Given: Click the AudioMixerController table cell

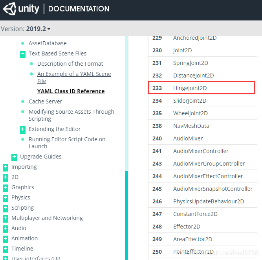Looking at the screenshot, I should 213,151.
